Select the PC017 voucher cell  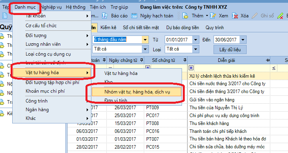pyautogui.click(x=165, y=116)
